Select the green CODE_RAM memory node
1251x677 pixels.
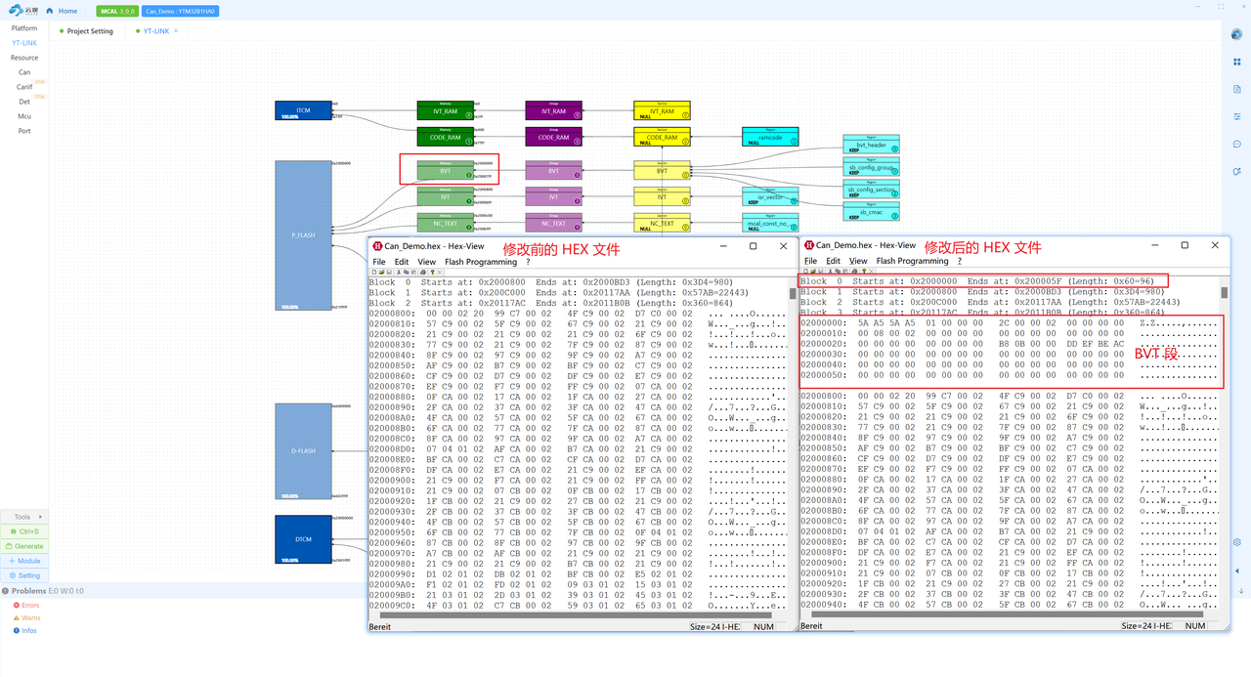pyautogui.click(x=445, y=137)
